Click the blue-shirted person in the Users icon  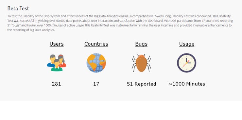52,61
